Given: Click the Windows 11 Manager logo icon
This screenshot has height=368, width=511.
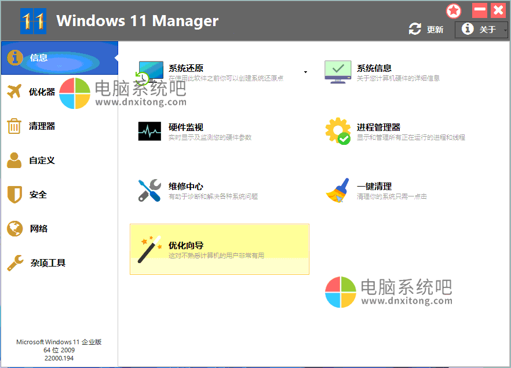Looking at the screenshot, I should pyautogui.click(x=33, y=21).
